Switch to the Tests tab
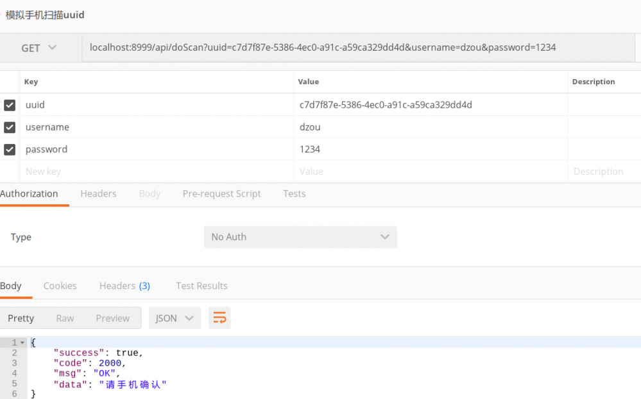Viewport: 641px width, 399px height. (x=294, y=193)
